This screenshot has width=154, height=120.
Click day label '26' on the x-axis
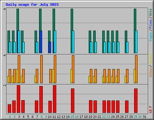[x=122, y=117]
